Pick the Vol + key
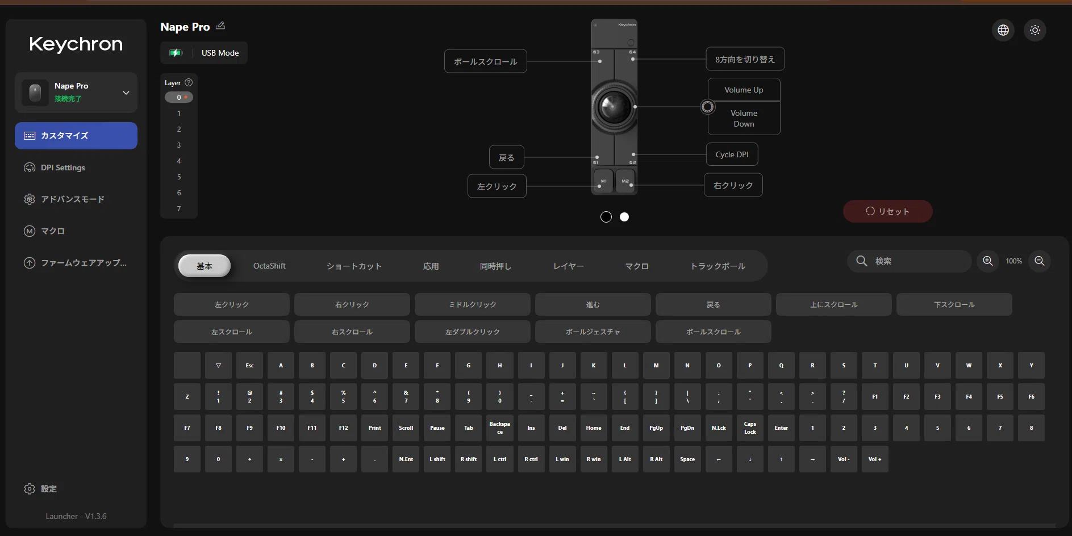This screenshot has width=1072, height=536. 875,459
